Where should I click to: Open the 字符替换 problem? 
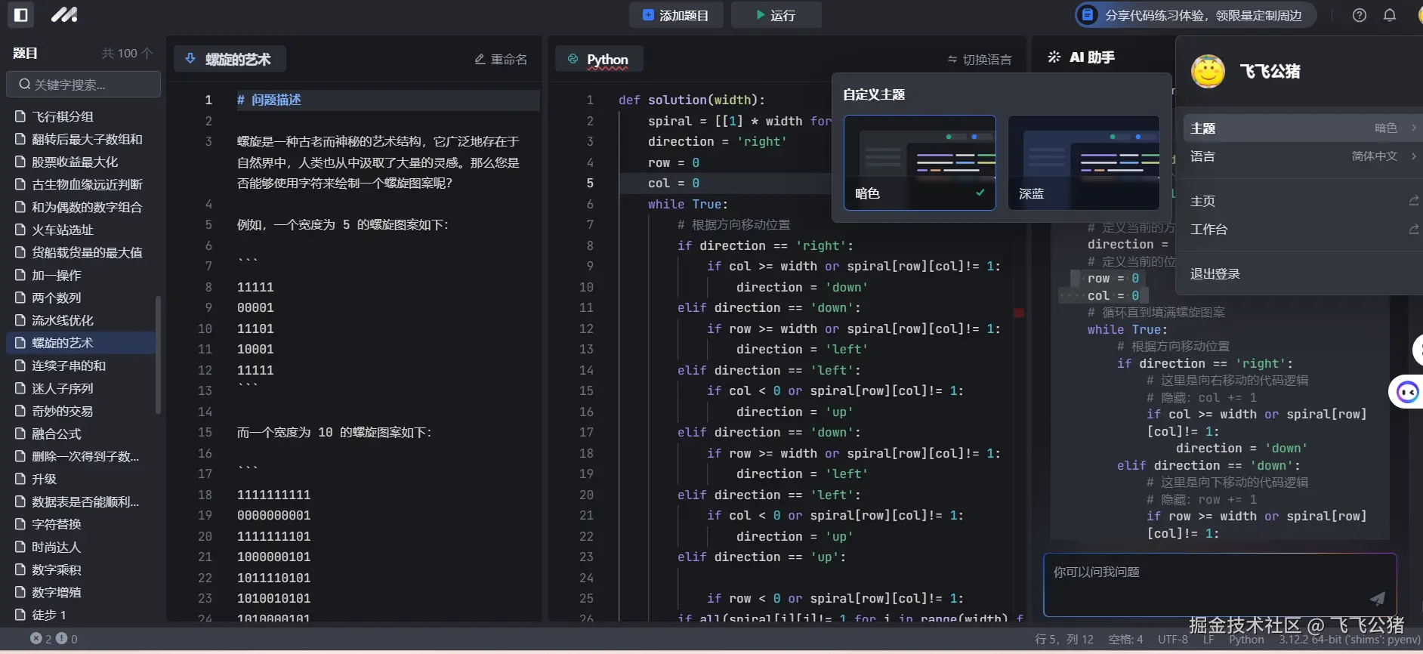82,524
